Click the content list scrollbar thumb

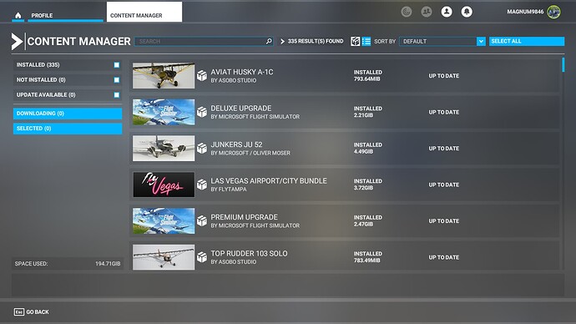point(563,64)
